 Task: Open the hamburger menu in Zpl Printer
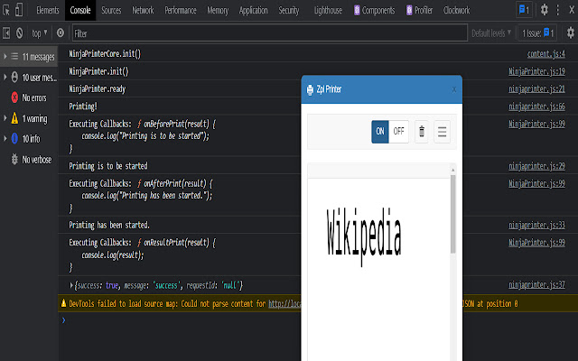tap(442, 132)
